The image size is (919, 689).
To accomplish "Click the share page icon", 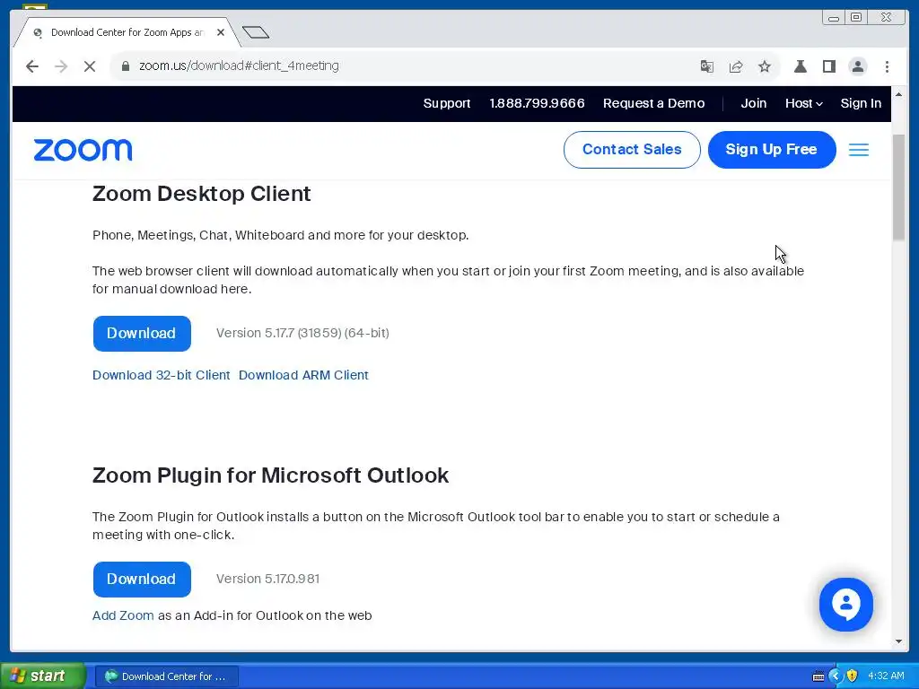I will pos(736,66).
